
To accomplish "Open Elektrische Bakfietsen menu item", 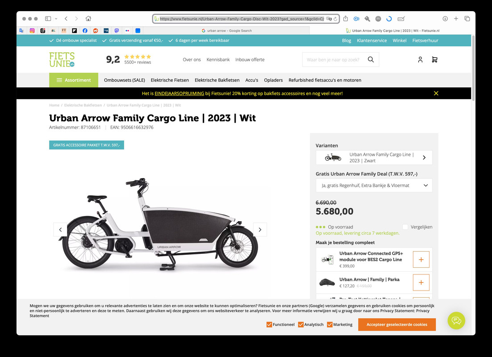I will tap(217, 80).
